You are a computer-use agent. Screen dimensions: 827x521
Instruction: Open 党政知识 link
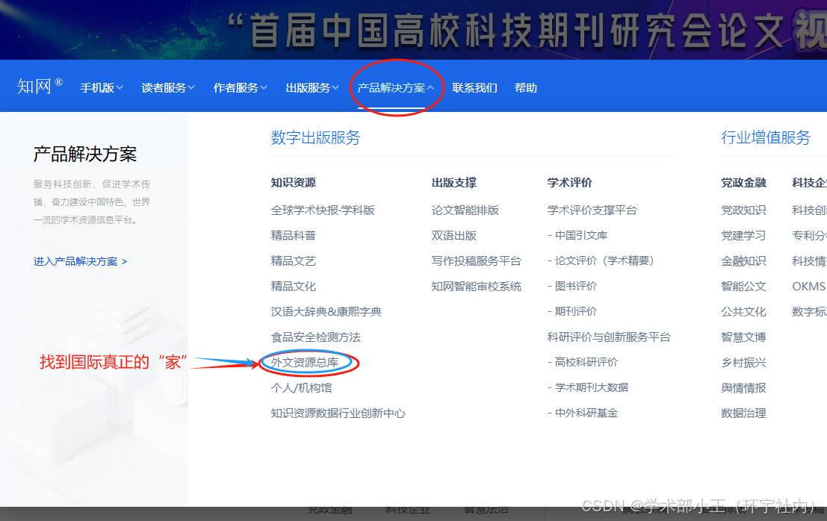click(x=743, y=210)
